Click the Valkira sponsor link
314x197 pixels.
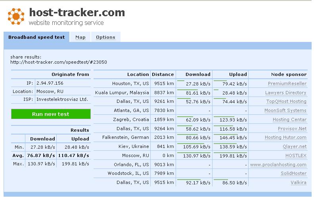(x=298, y=182)
